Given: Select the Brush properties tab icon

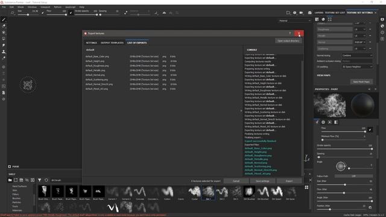Looking at the screenshot, I should pyautogui.click(x=317, y=122).
